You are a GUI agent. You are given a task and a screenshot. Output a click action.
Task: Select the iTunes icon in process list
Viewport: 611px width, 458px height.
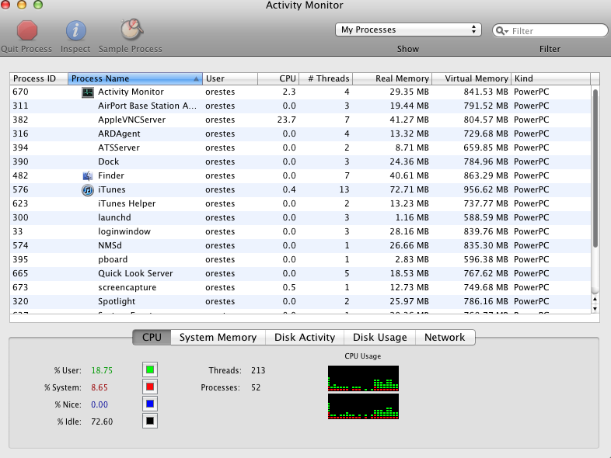click(88, 190)
